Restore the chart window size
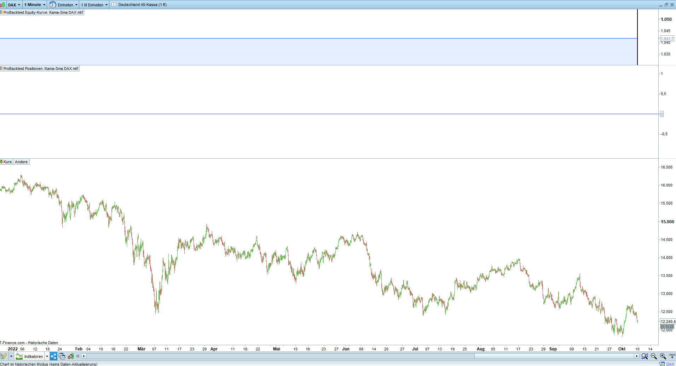Image resolution: width=676 pixels, height=366 pixels. point(666,5)
